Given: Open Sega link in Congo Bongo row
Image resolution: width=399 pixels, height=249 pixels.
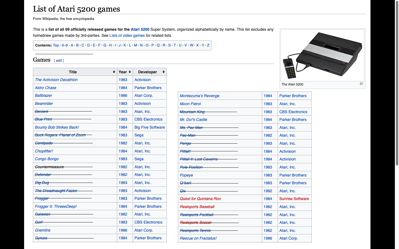Looking at the screenshot, I should tap(139, 159).
